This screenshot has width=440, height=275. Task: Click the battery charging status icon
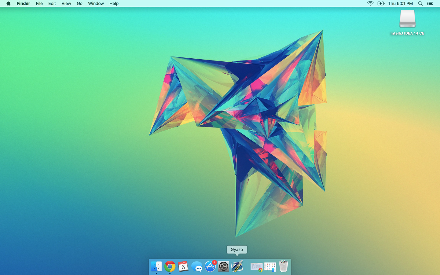[x=381, y=3]
